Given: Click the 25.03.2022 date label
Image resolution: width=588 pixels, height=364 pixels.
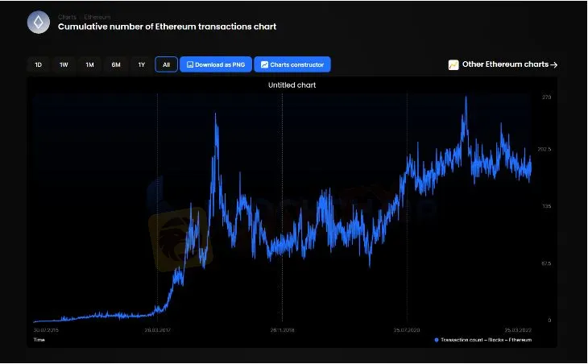Looking at the screenshot, I should click(x=518, y=330).
